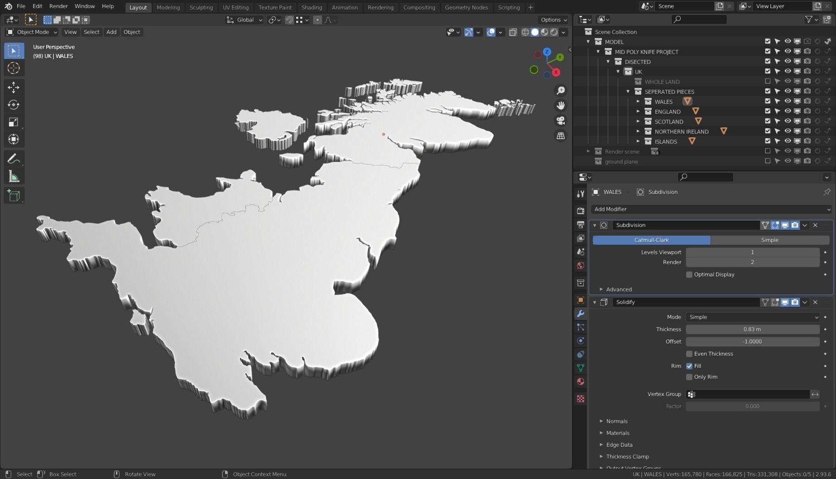Open the Material properties tab

pos(581,382)
